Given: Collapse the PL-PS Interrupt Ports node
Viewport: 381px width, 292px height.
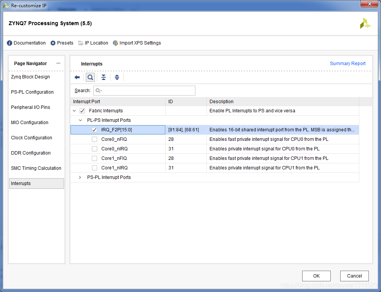Looking at the screenshot, I should click(80, 120).
